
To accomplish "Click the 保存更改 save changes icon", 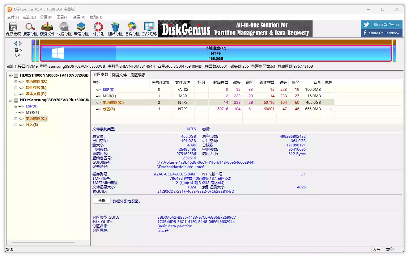I will 13,29.
